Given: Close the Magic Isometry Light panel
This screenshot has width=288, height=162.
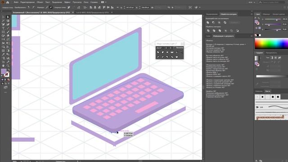Looking at the screenshot, I should (182, 44).
